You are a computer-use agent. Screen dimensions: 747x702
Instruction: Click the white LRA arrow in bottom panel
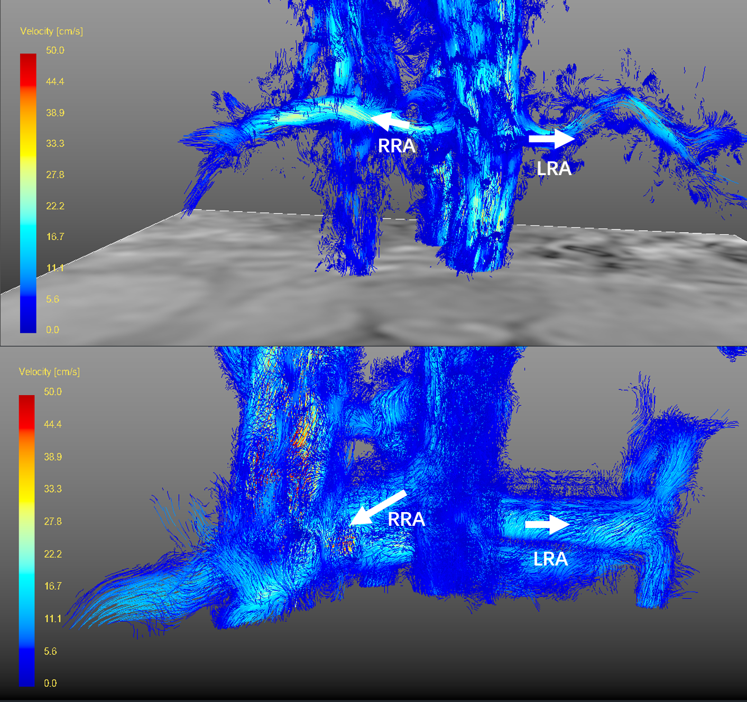(547, 524)
